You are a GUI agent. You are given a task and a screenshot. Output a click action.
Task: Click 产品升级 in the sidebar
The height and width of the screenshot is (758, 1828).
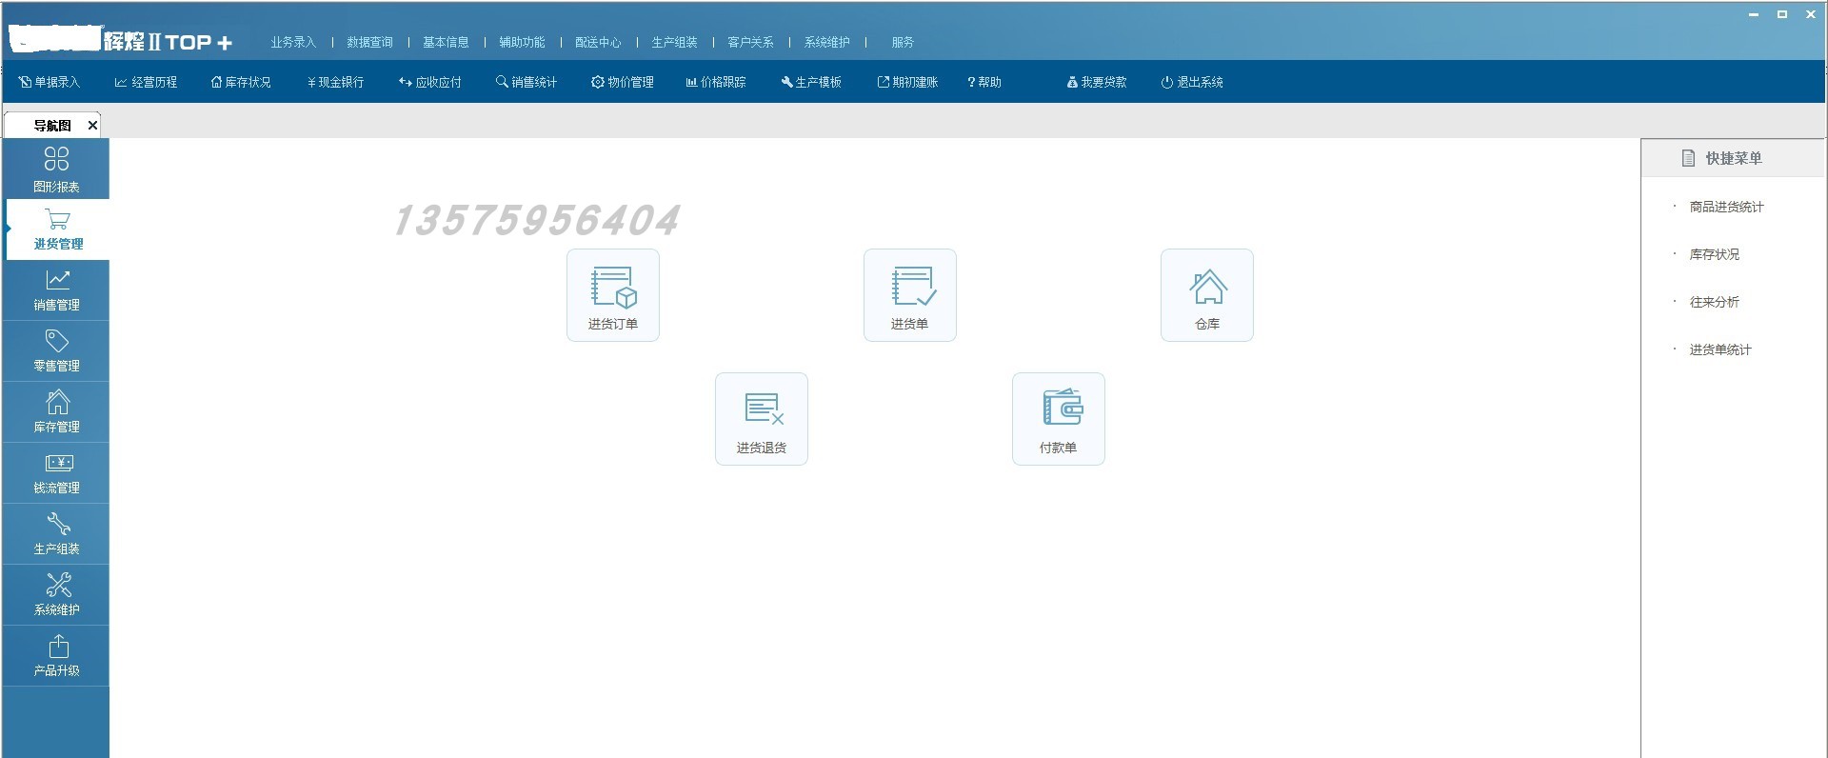(56, 656)
